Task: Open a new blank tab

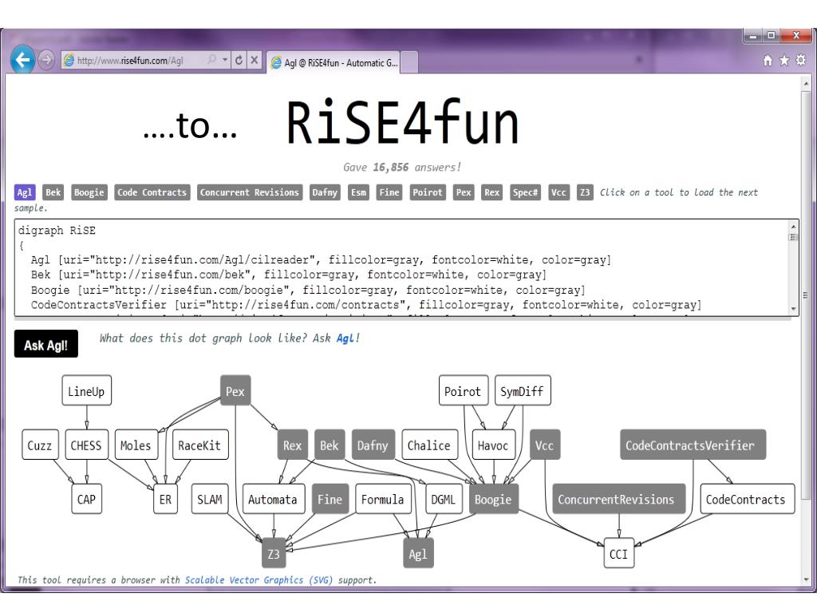Action: (409, 63)
